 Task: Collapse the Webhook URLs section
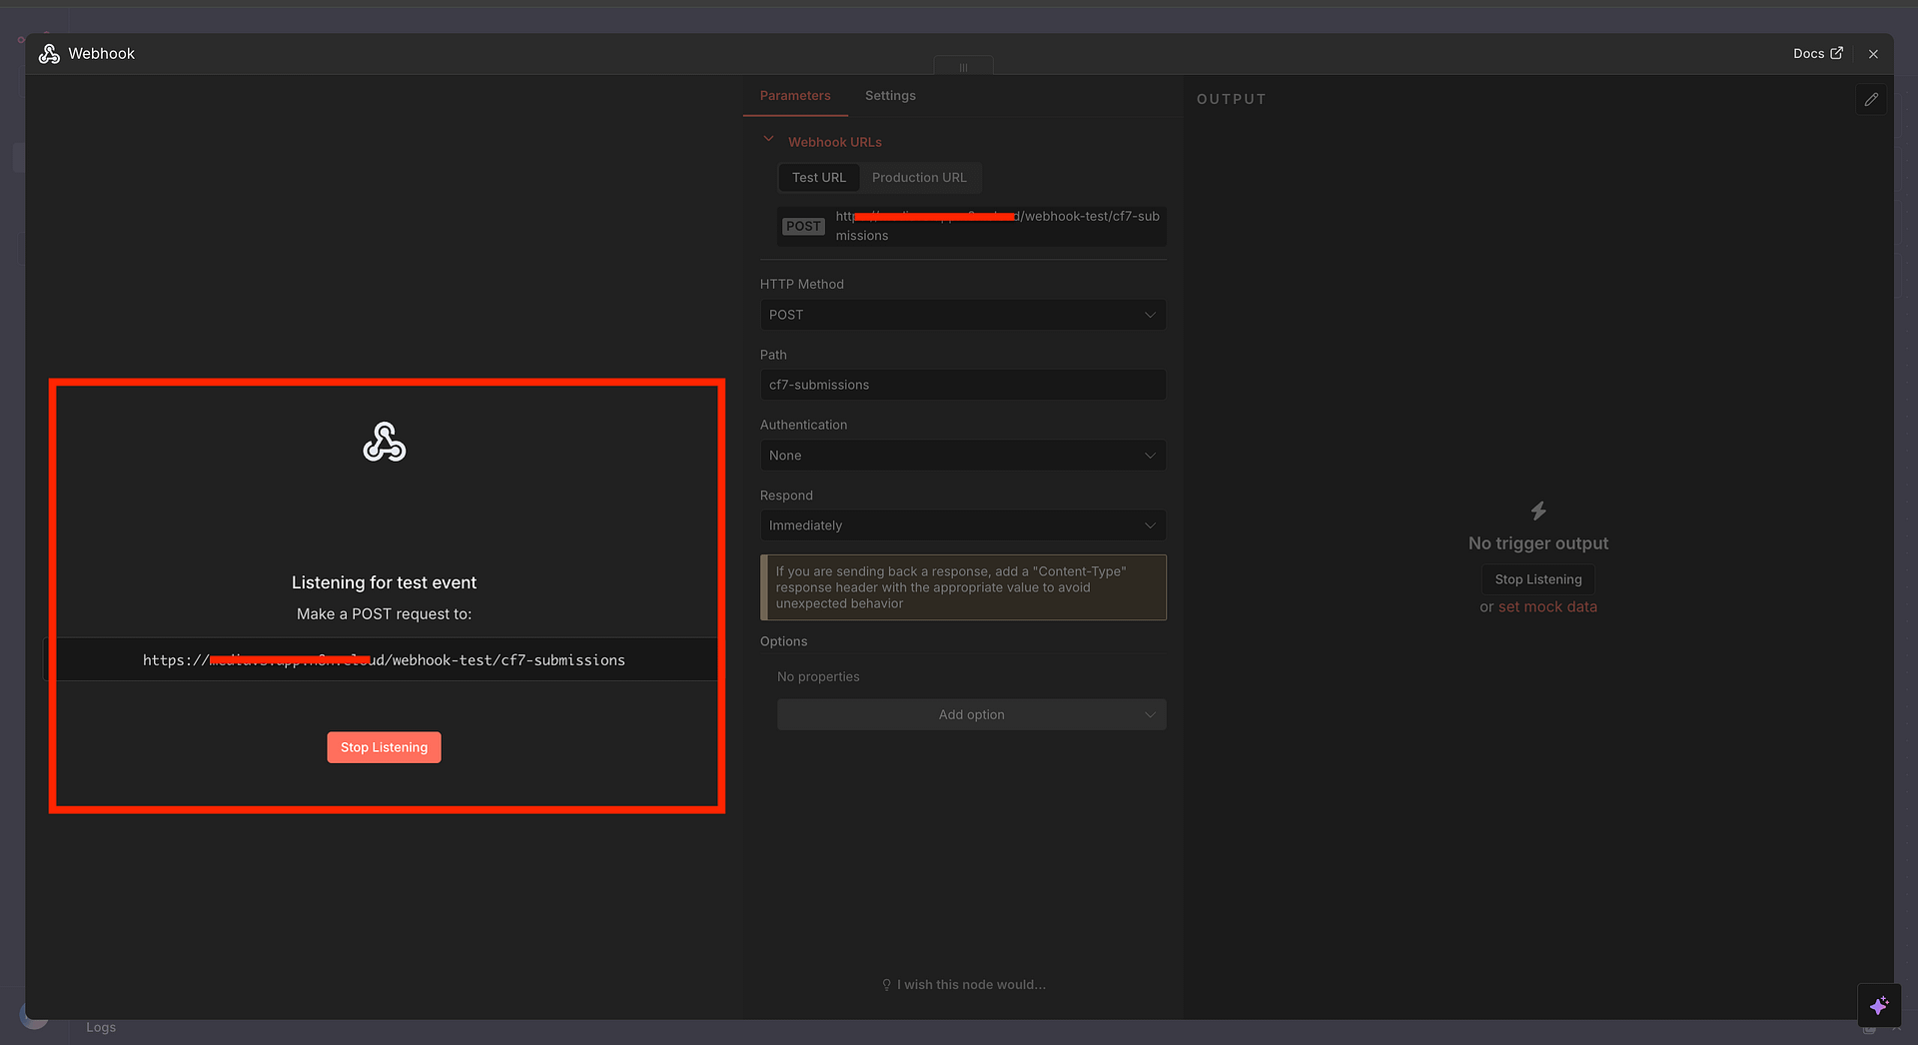768,140
